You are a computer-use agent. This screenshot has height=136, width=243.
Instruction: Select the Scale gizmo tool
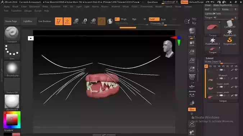tap(84, 21)
